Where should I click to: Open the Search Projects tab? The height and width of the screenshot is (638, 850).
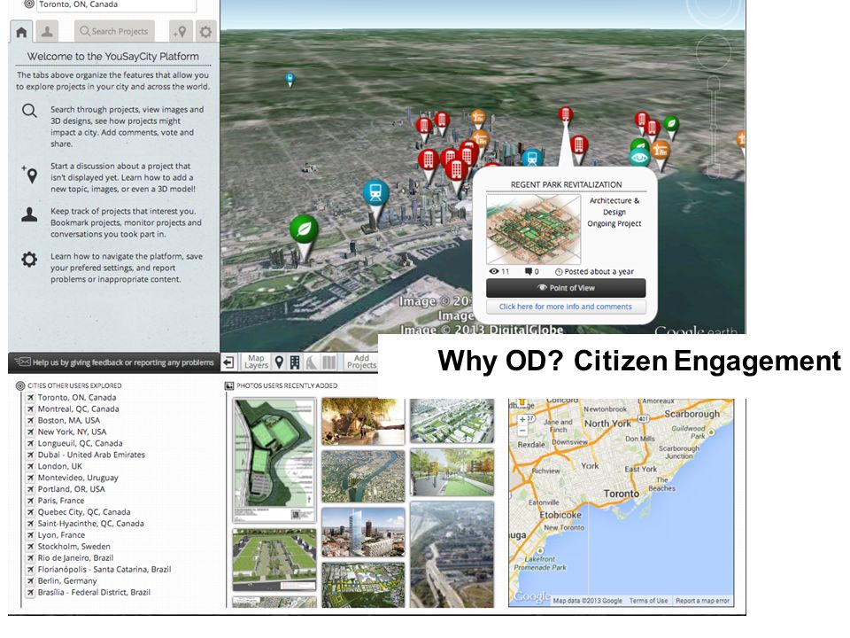click(114, 32)
